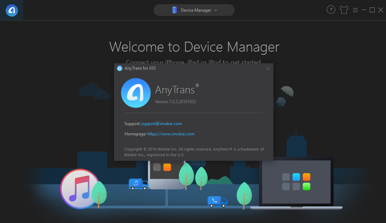This screenshot has height=223, width=386.
Task: Close the AnyTrans for iOS about dialog
Action: [x=268, y=69]
